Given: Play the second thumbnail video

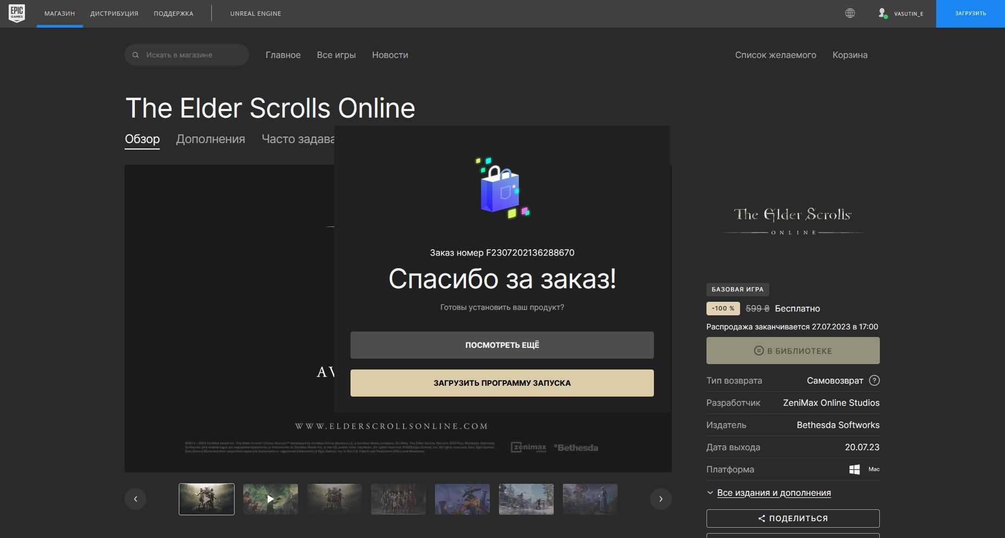Looking at the screenshot, I should point(270,499).
